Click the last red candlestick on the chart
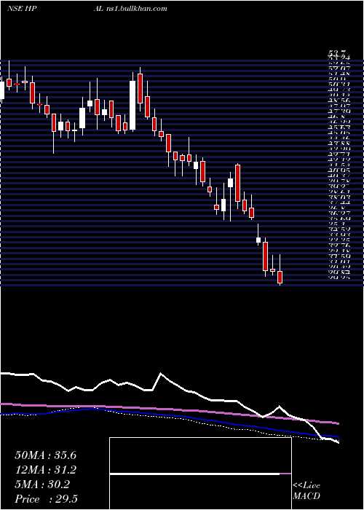364x510 pixels. pyautogui.click(x=280, y=277)
